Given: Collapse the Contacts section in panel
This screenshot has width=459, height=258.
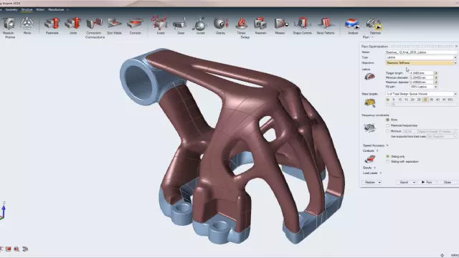Looking at the screenshot, I should [377, 150].
